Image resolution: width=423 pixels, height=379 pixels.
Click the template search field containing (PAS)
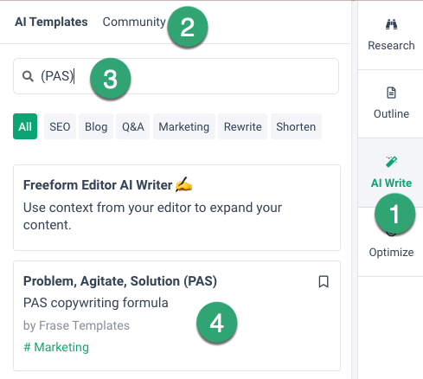(x=176, y=76)
